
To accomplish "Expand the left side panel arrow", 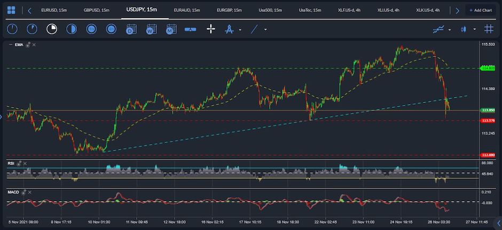I will click(x=1, y=117).
